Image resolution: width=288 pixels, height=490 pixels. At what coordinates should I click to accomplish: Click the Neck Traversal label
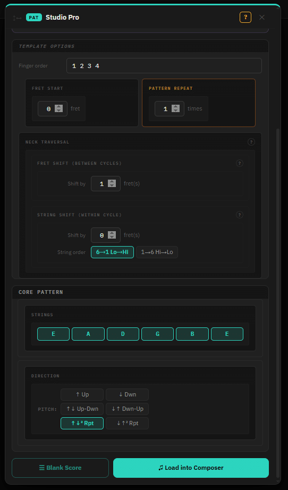tap(47, 142)
